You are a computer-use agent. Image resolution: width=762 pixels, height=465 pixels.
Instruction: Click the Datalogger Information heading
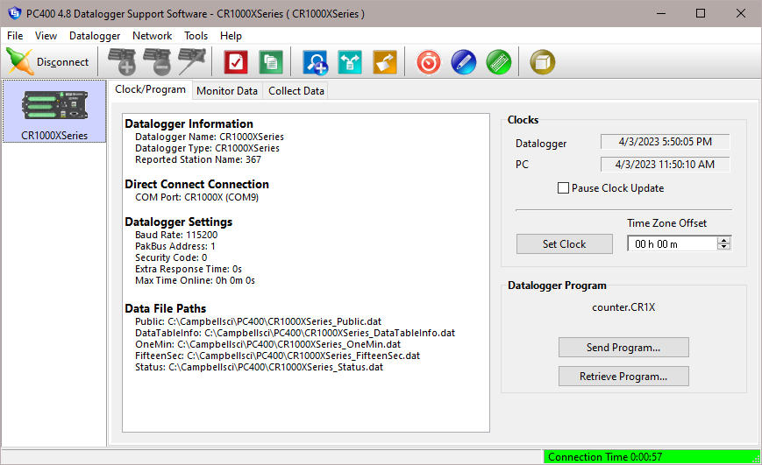pos(189,123)
